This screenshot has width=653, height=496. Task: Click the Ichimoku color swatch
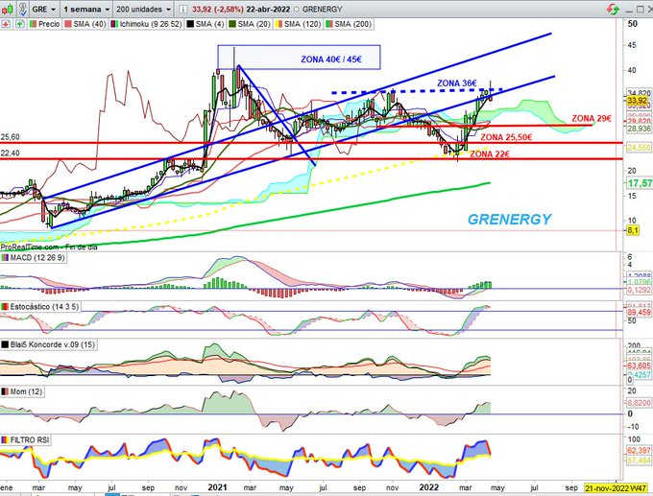[x=114, y=24]
